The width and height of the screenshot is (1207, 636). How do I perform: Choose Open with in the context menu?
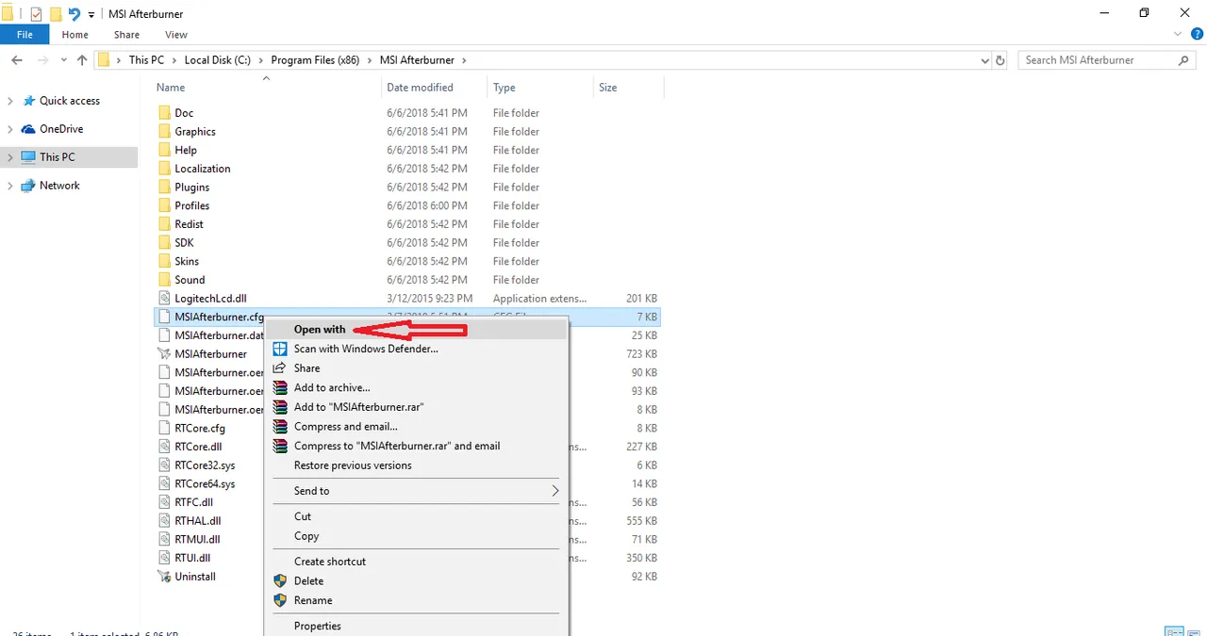(417, 330)
